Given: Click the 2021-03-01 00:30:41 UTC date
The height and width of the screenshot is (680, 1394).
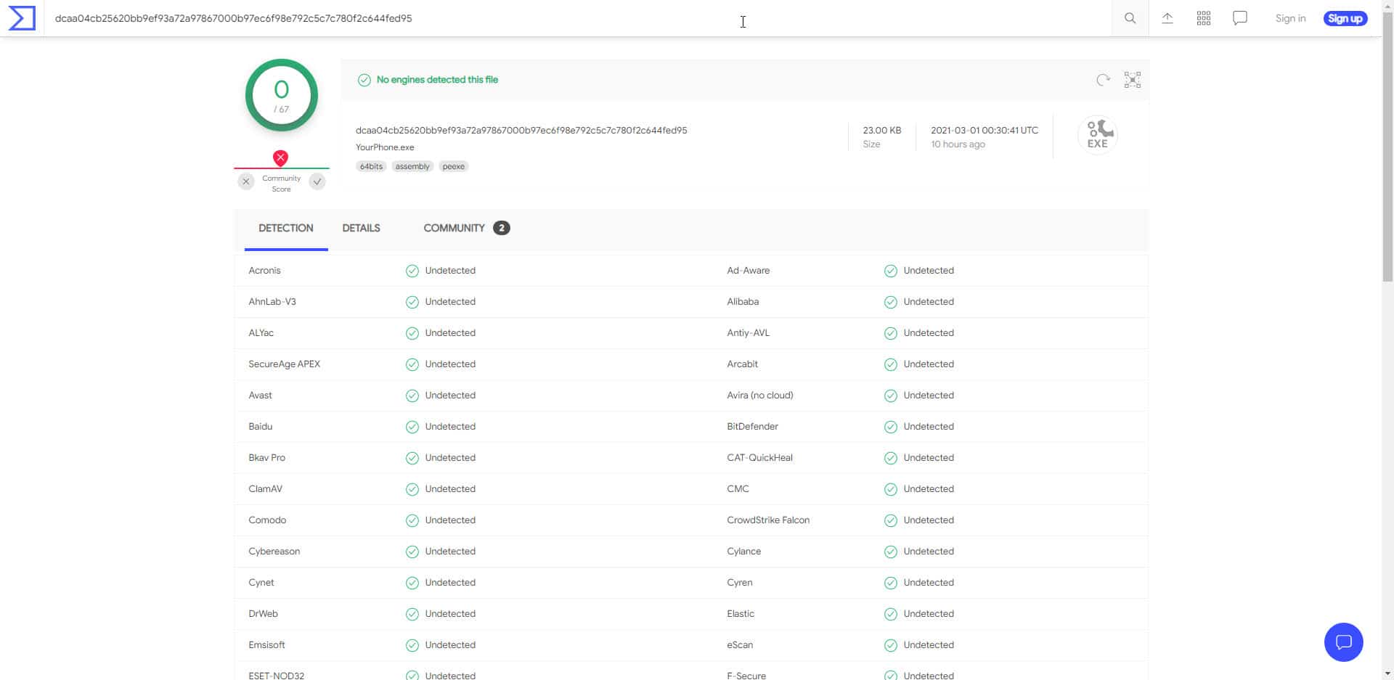Looking at the screenshot, I should (985, 131).
